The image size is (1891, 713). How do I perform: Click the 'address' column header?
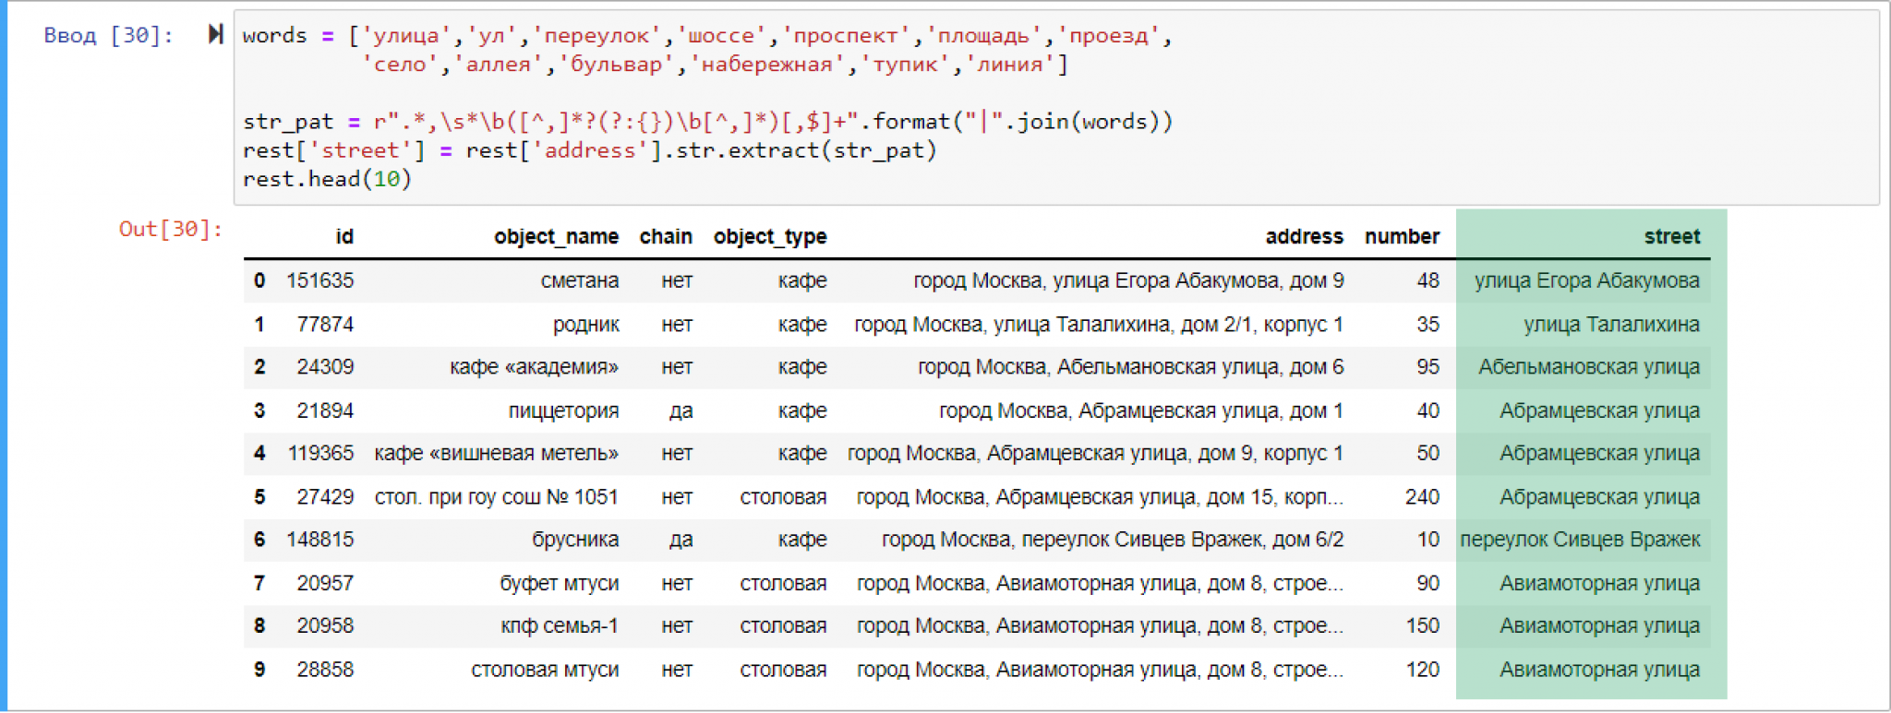point(1304,237)
